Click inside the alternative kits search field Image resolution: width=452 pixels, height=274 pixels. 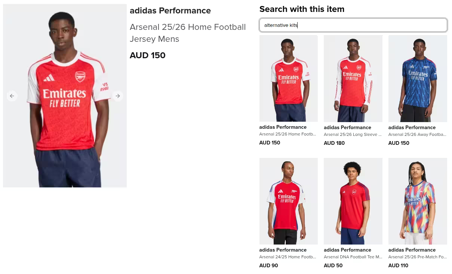coord(353,25)
